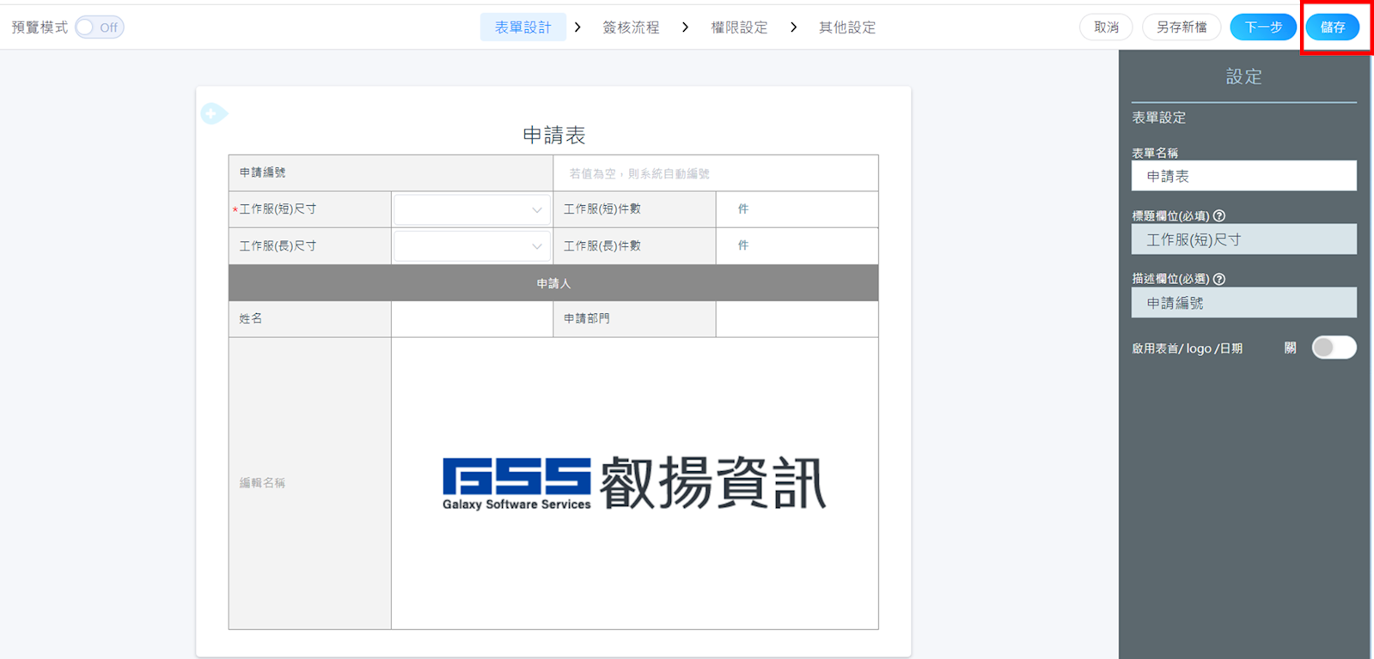This screenshot has height=659, width=1374.
Task: Go to the 簽核流程 step
Action: (x=631, y=27)
